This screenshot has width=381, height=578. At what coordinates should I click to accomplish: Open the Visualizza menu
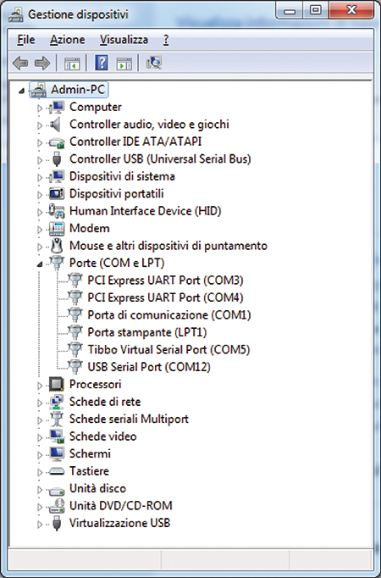(124, 40)
